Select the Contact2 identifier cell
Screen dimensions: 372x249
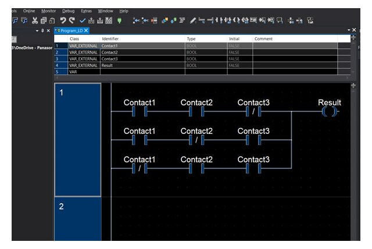point(142,52)
